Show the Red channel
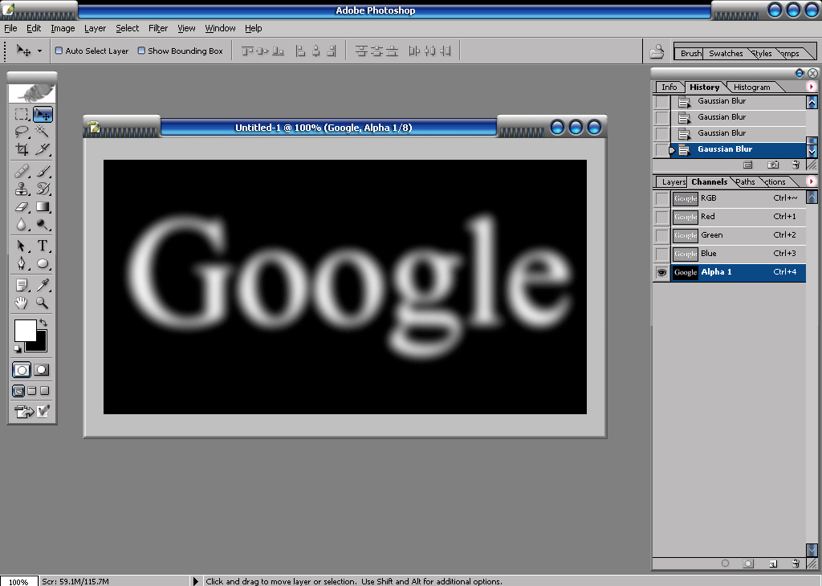This screenshot has height=586, width=822. pyautogui.click(x=662, y=217)
